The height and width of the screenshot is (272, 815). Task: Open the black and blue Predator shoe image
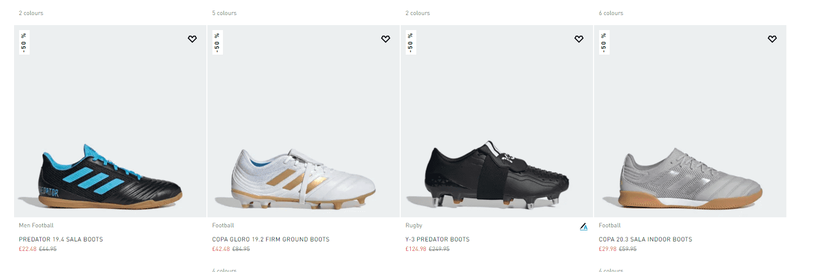[110, 177]
